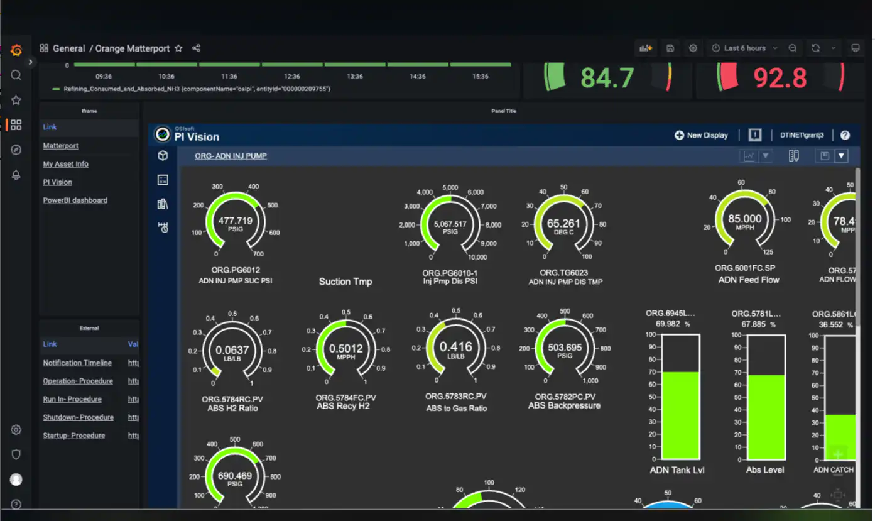Create a New Display in PI Vision
Screen dimensions: 875x521
pos(701,135)
